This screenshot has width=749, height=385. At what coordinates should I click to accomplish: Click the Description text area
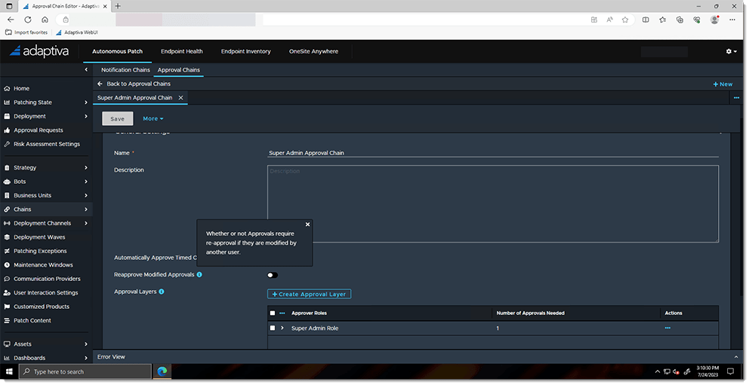point(492,204)
